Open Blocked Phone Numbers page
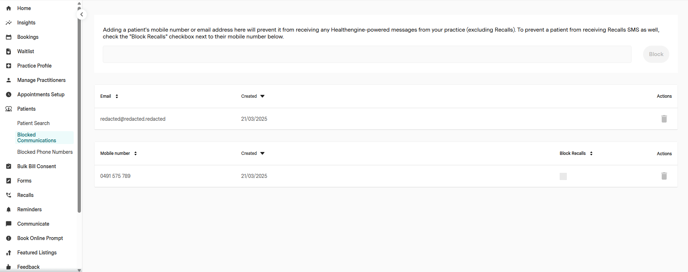 pos(45,152)
